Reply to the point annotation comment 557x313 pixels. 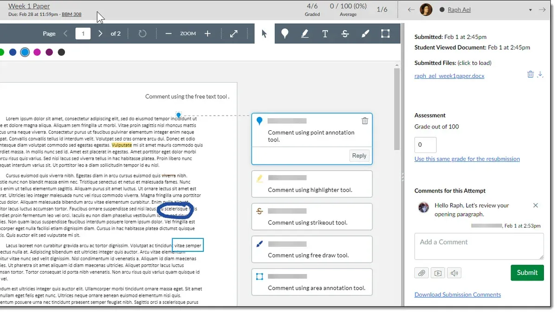click(359, 156)
